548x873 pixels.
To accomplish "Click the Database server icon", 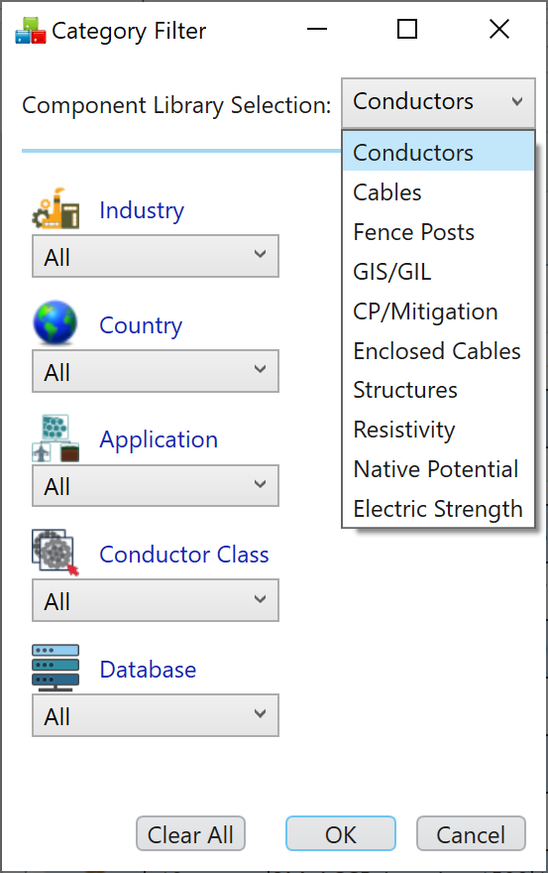I will click(55, 668).
